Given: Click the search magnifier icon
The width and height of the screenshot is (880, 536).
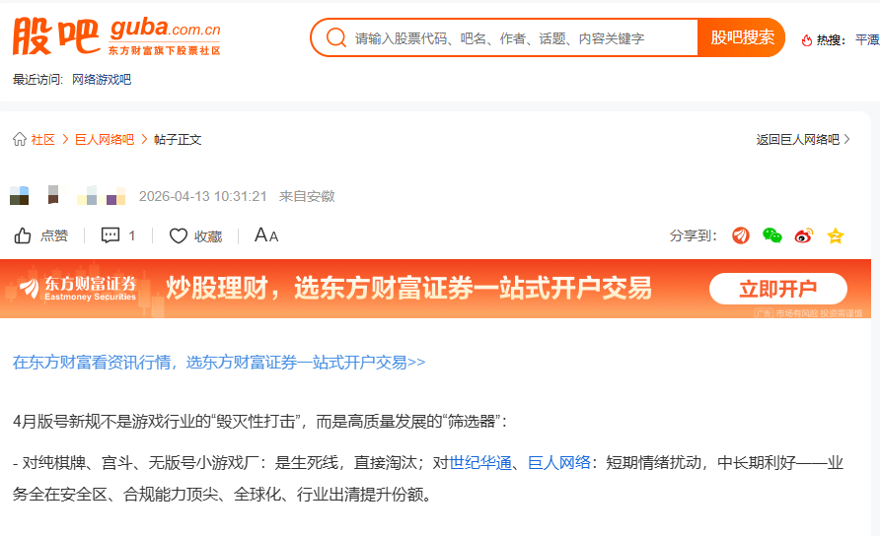Looking at the screenshot, I should 336,37.
